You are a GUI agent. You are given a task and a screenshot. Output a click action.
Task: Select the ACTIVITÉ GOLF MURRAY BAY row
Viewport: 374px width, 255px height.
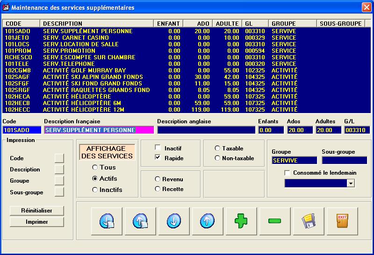point(84,71)
